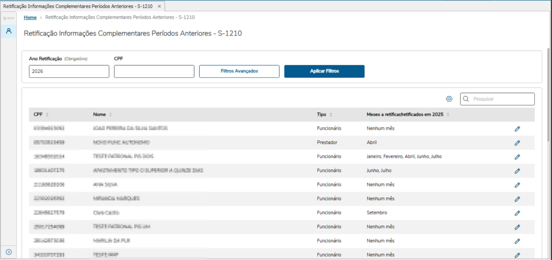Click the magnifier icon in Pesquisar box
Screen dimensions: 552x260
click(466, 99)
